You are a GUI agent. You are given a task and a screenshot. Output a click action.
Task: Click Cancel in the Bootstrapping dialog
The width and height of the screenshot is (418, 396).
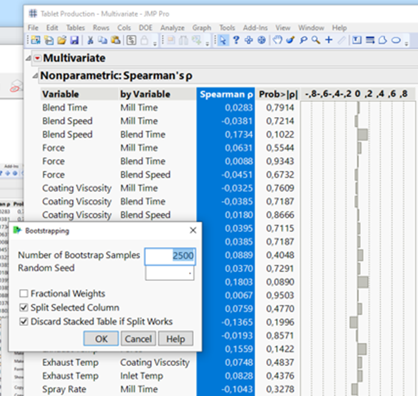[x=138, y=338]
